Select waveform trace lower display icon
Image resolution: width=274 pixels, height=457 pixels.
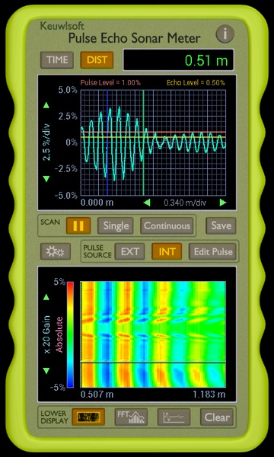click(x=174, y=417)
